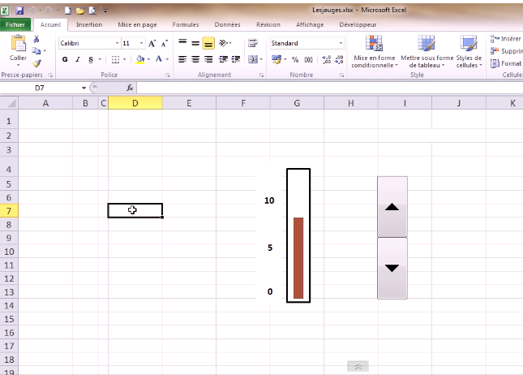Toggle italic formatting (I)

[77, 59]
